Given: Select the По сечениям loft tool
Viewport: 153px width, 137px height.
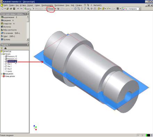Looking at the screenshot, I should (10, 33).
